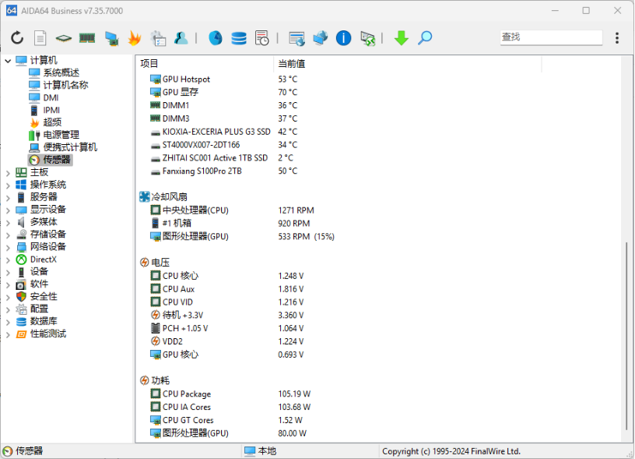Click the 查找 search input field
The image size is (635, 459).
551,37
